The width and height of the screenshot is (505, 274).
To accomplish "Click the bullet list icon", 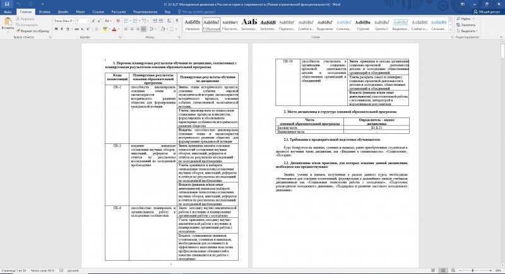I will (x=127, y=21).
